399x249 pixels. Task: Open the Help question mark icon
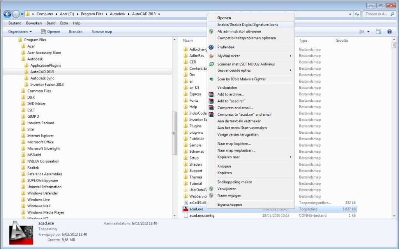pos(389,32)
